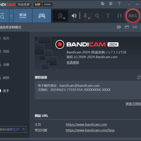Open the 录像 video settings tab
This screenshot has width=141, height=141.
(x=6, y=65)
